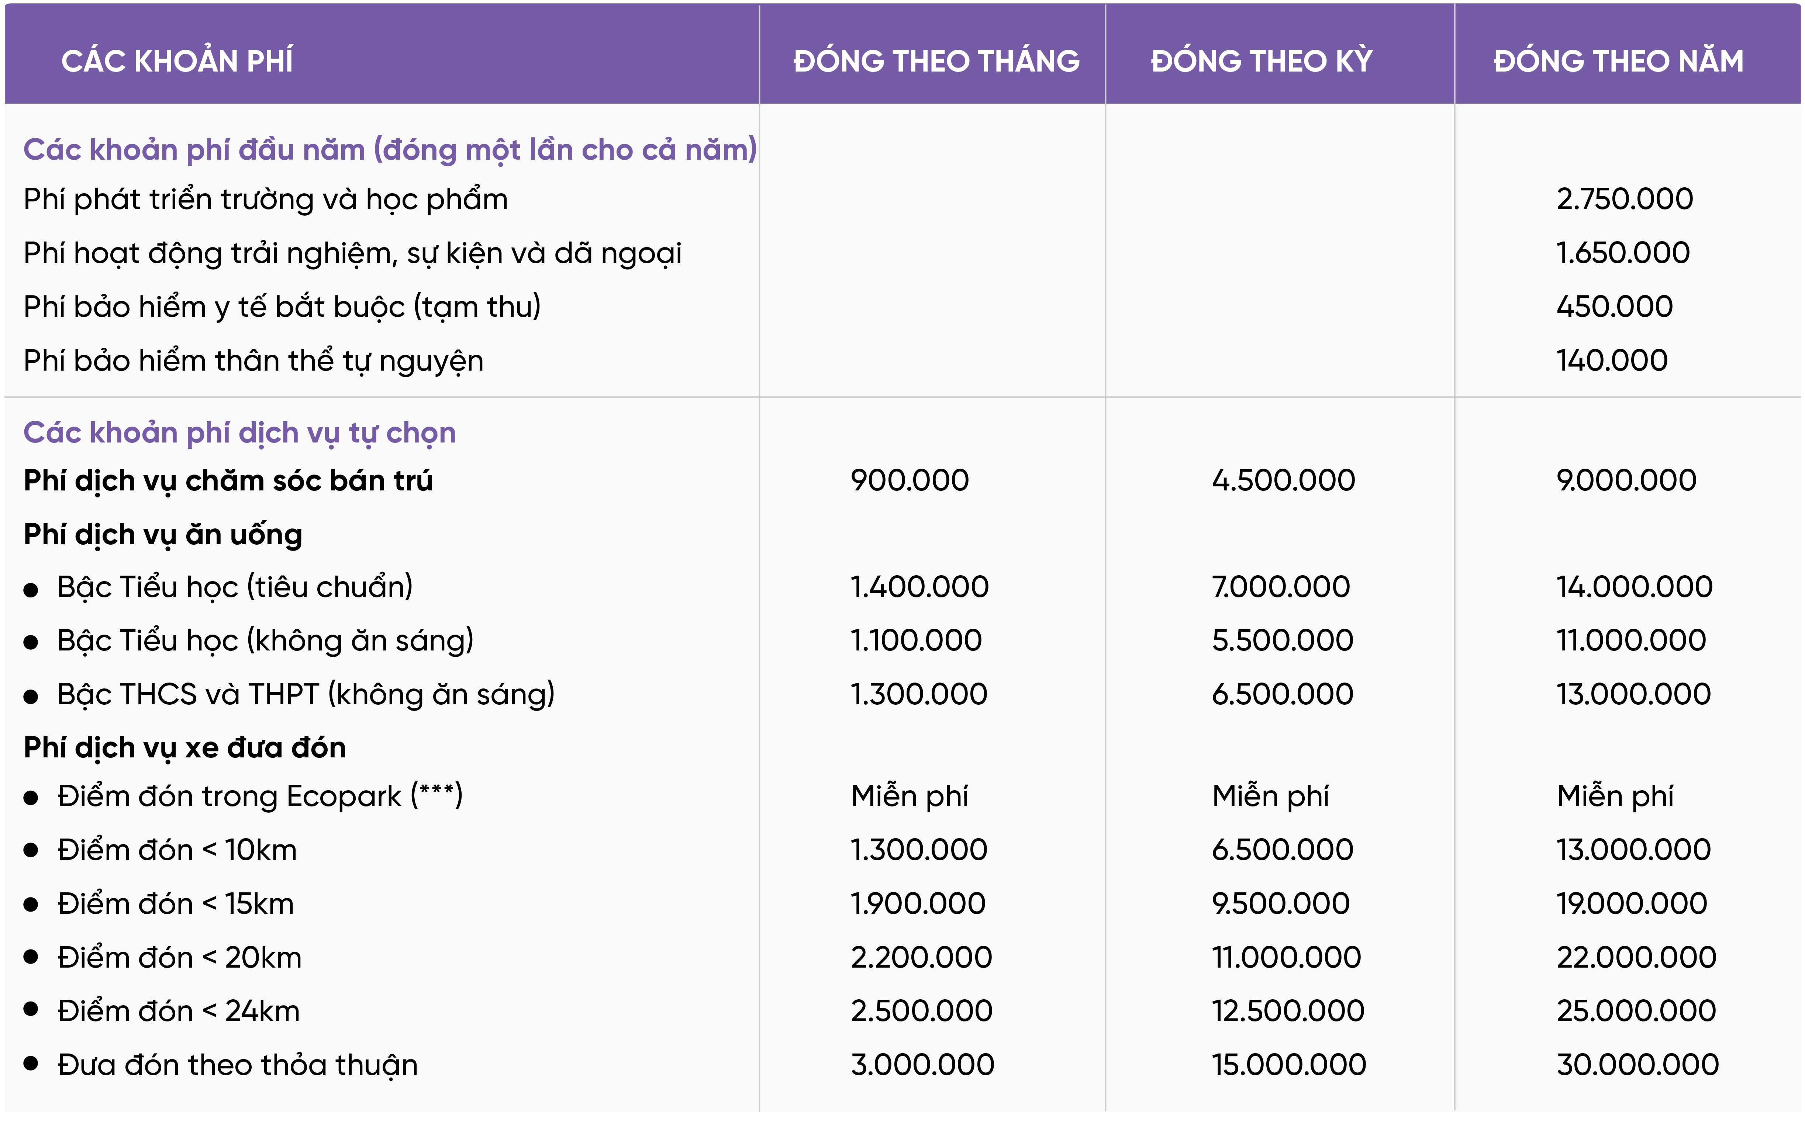
Task: Click the bullet before 'Điểm đón < 15km'
Action: point(31,905)
